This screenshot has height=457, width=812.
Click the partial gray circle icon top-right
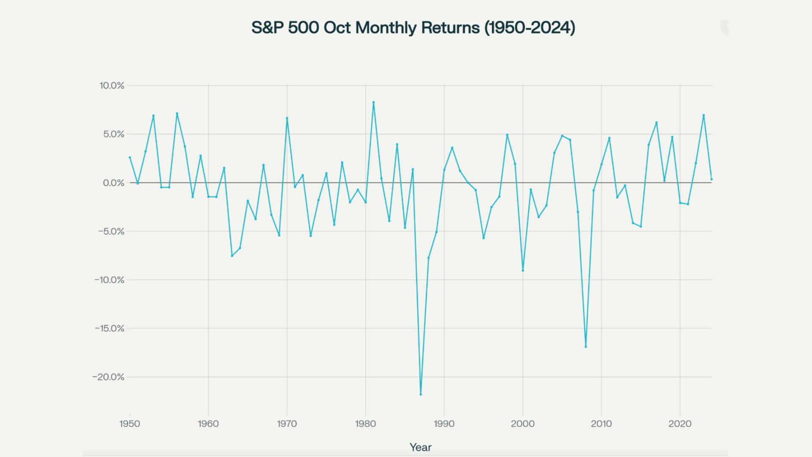click(724, 28)
